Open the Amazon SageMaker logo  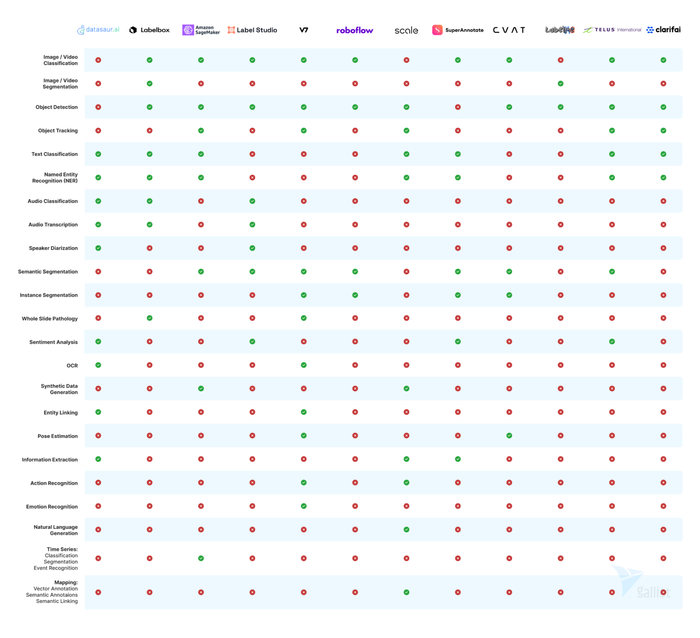click(x=201, y=29)
